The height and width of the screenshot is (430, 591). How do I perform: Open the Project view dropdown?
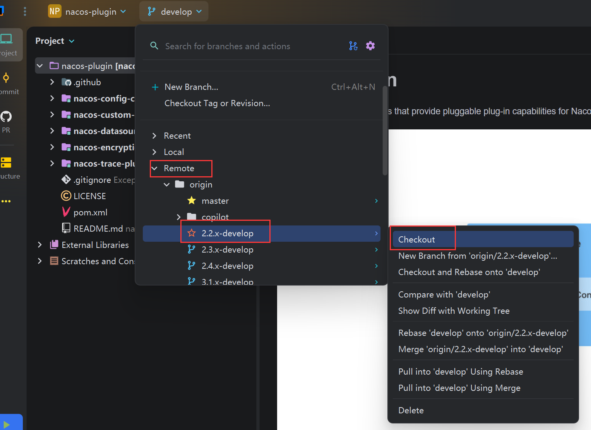coord(55,41)
